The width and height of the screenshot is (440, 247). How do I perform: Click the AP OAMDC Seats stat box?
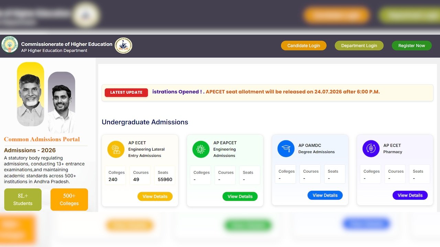(x=335, y=174)
